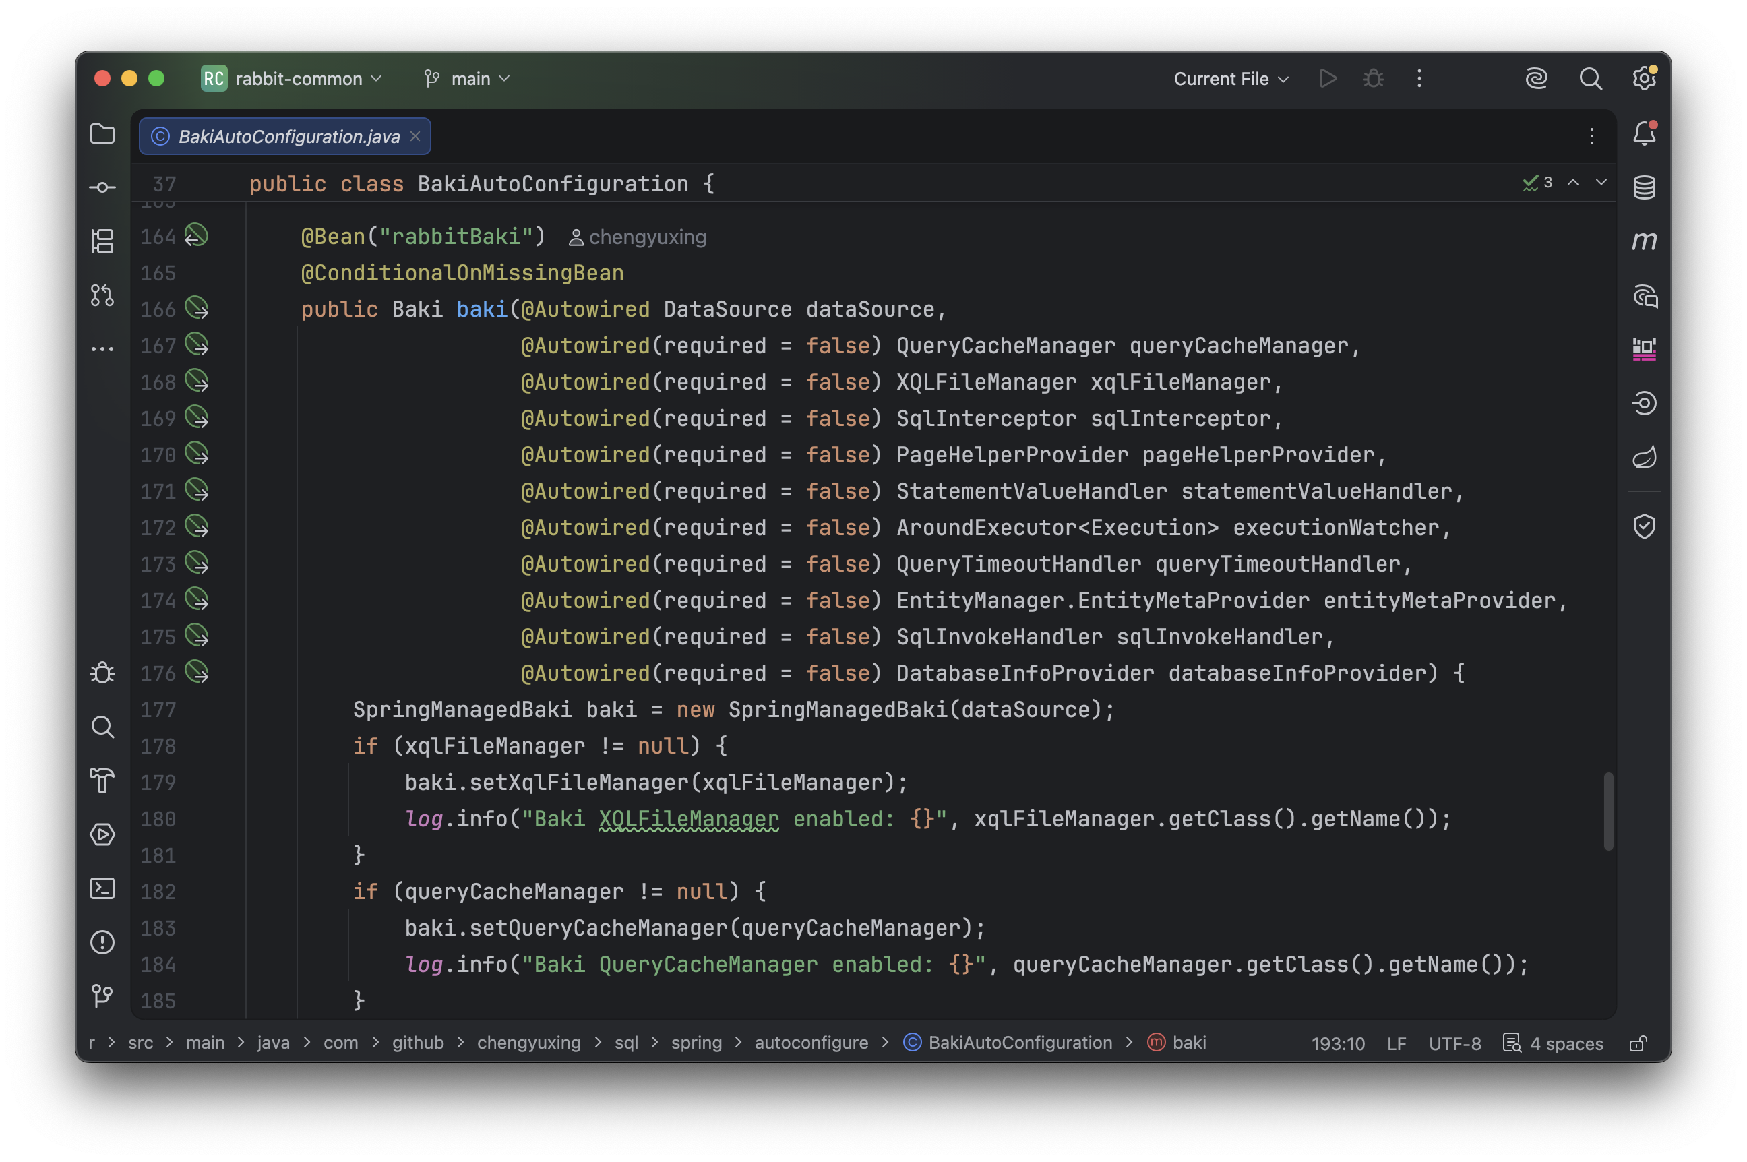
Task: Click the chengyuxing author inlay hint
Action: coord(637,237)
